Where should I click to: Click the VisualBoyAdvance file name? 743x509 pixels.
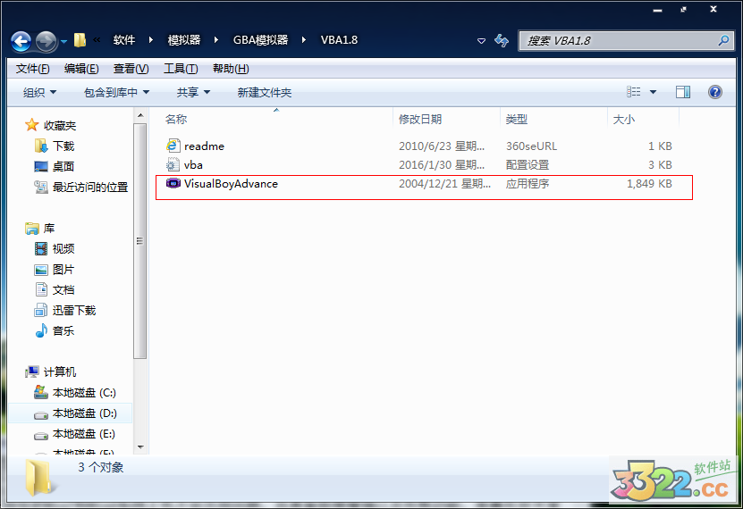point(231,184)
